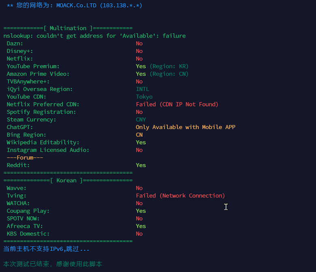Click the IPv6 not supported message line
Screen dimensions: 316x272
[x=46, y=249]
